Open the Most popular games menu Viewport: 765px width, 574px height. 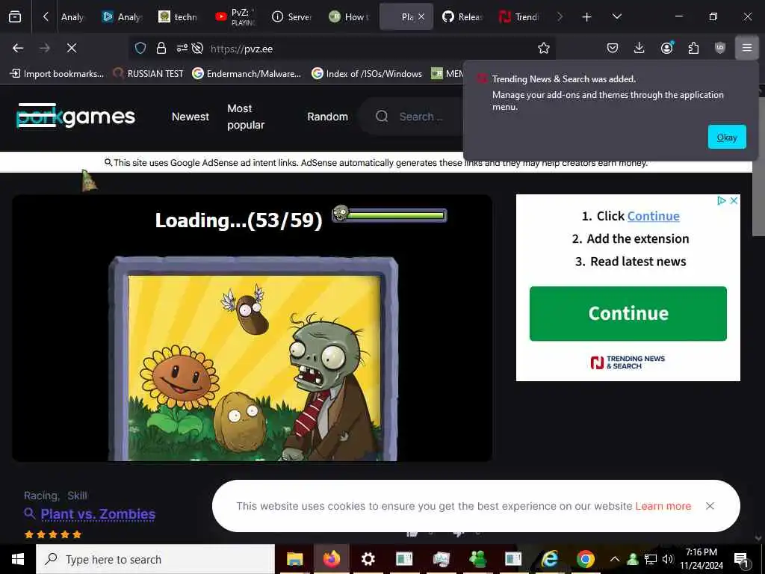pos(246,117)
